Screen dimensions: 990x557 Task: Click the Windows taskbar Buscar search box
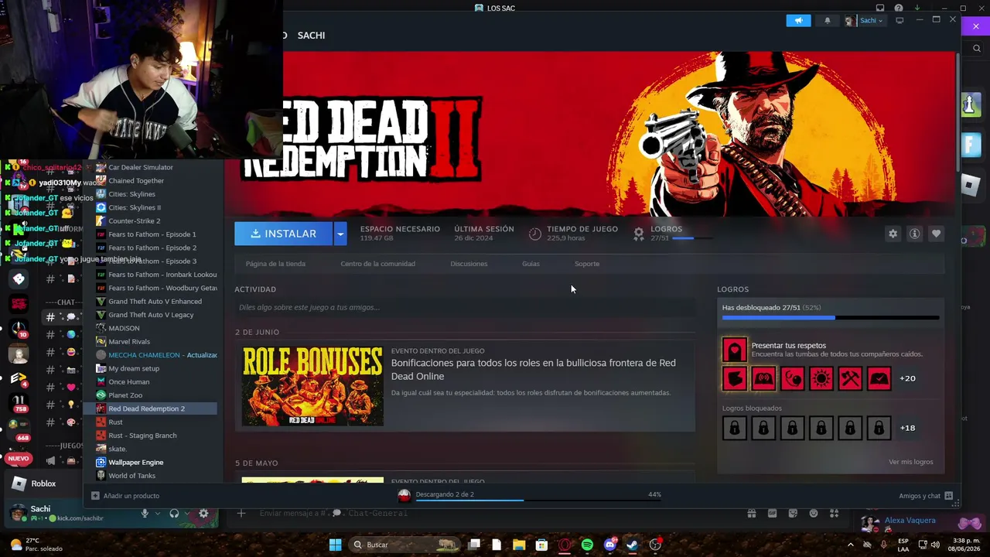[x=404, y=545]
